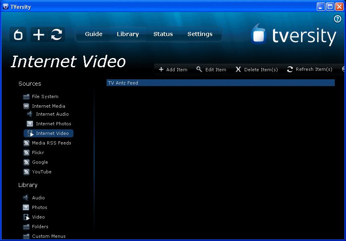Open the Folders label under Library
This screenshot has height=241, width=346.
(x=40, y=227)
